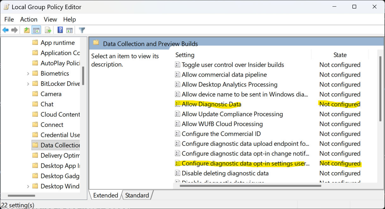Open the Action menu
The image size is (385, 209).
click(29, 19)
